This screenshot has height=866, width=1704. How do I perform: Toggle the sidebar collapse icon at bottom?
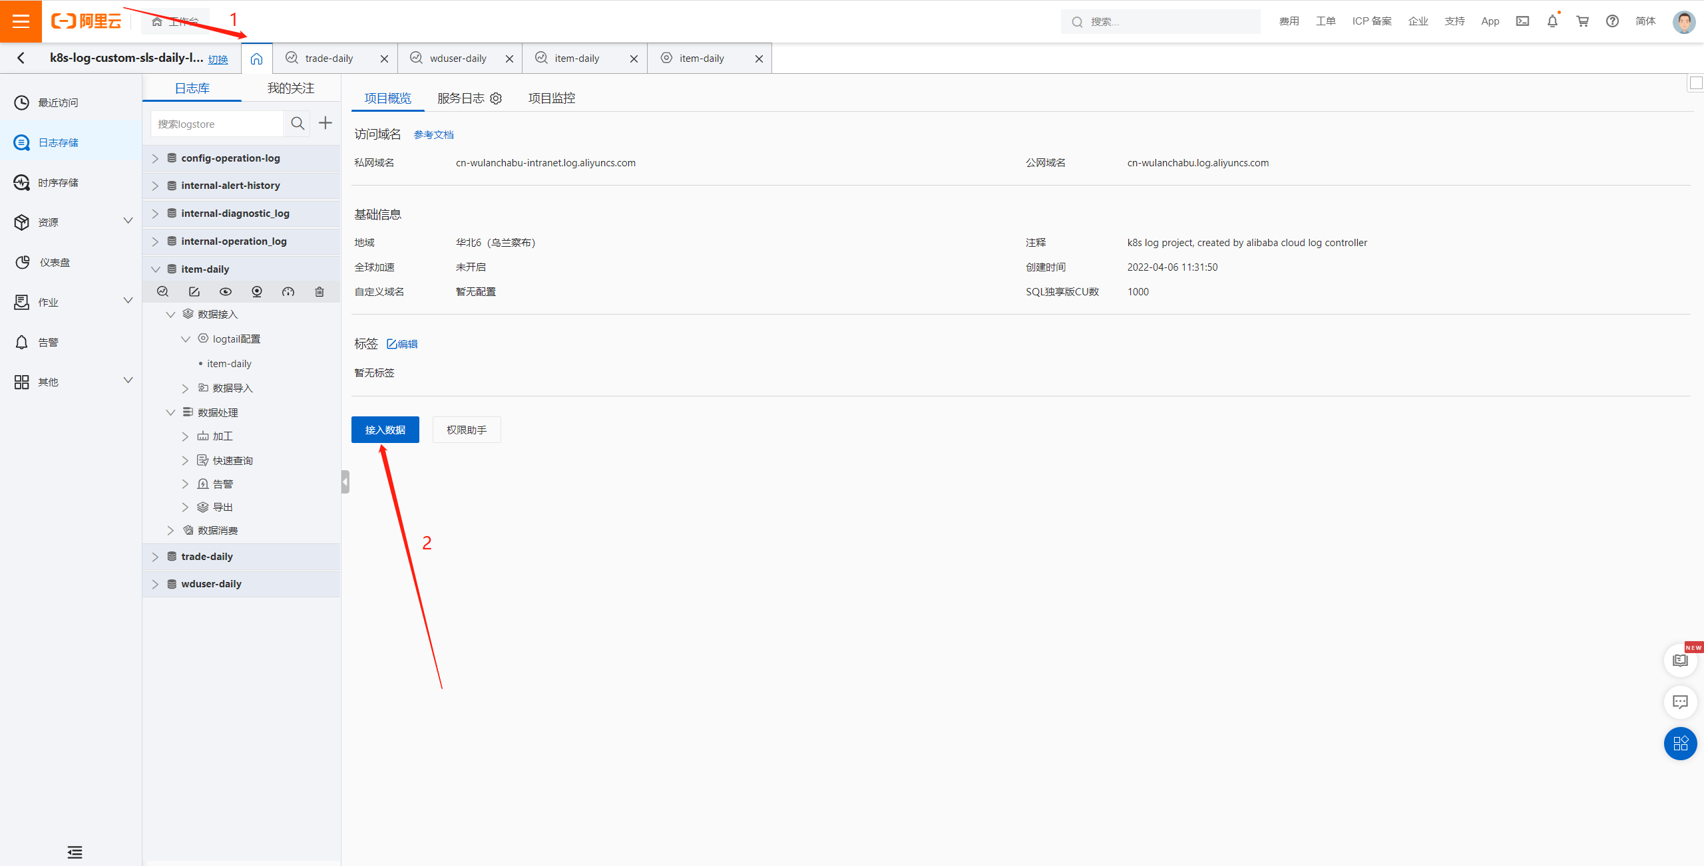[x=75, y=852]
